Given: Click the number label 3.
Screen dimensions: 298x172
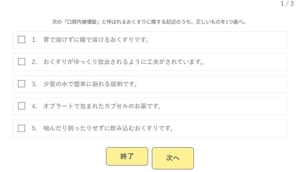Looking at the screenshot, I should click(x=34, y=84).
